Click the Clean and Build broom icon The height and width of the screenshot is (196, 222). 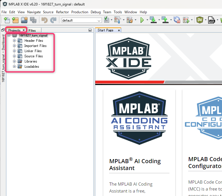pyautogui.click(x=130, y=20)
